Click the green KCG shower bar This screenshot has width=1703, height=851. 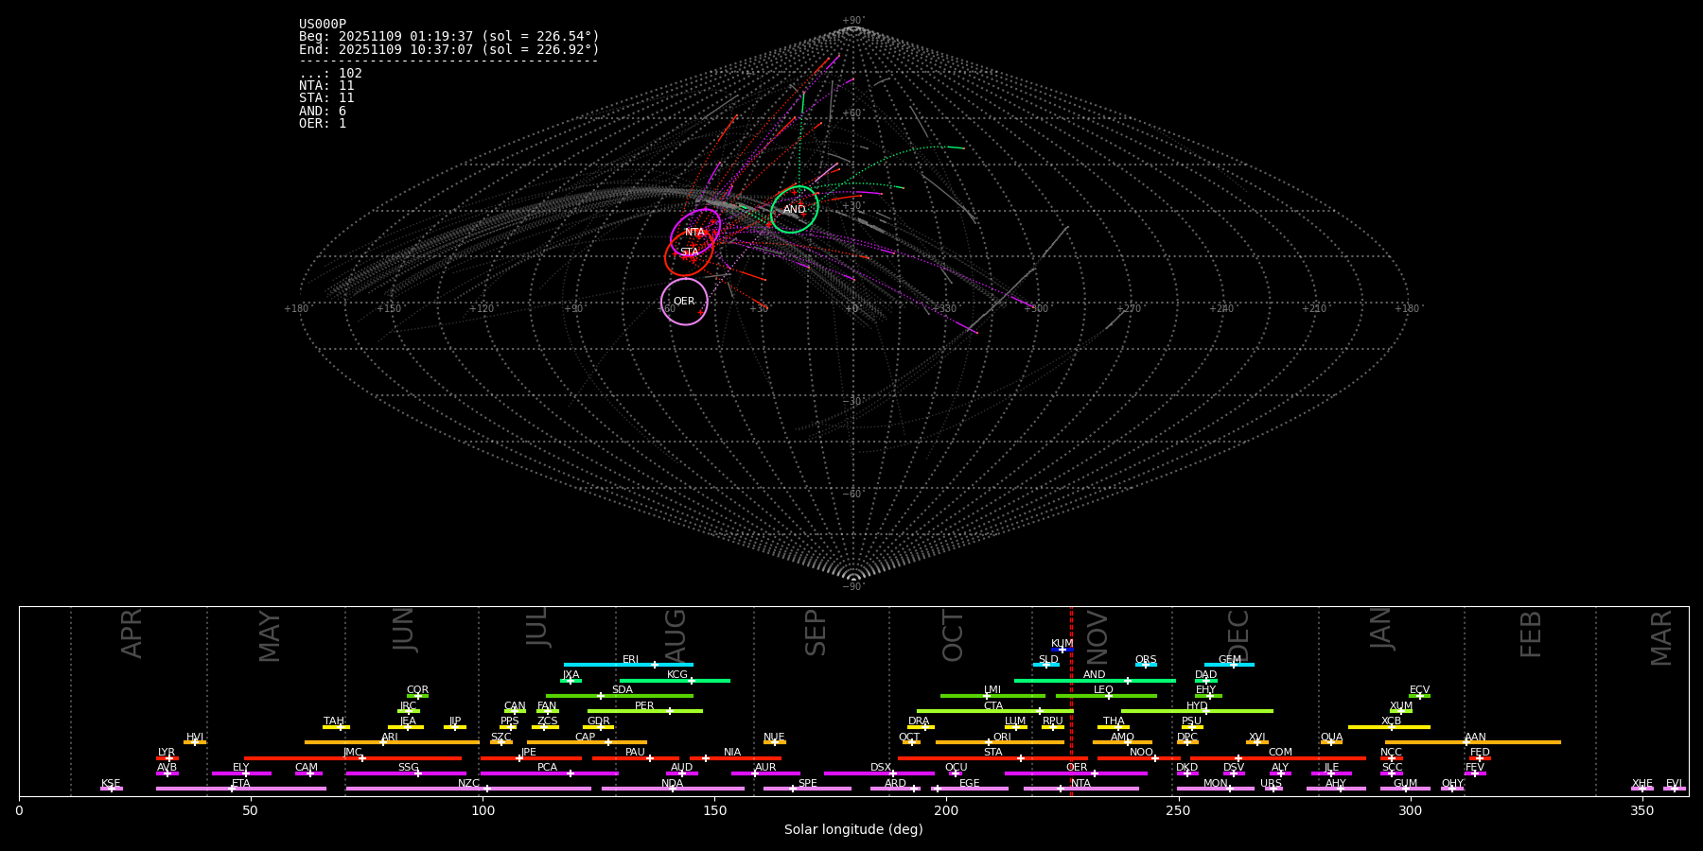click(675, 681)
